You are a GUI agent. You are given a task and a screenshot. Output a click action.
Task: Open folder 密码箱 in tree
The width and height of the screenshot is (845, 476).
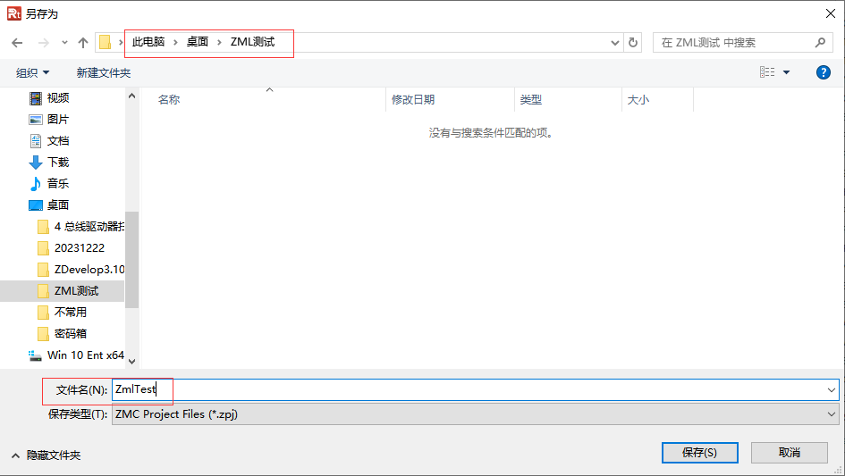pos(70,334)
